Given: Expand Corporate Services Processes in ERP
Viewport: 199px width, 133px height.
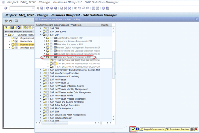Looking at the screenshot, I should (x=44, y=41).
